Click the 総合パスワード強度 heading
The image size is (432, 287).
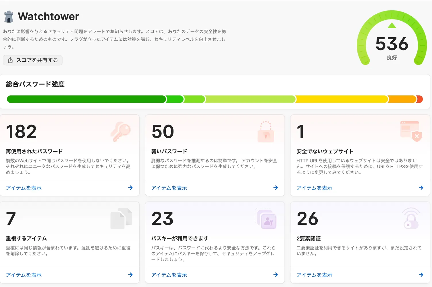(35, 84)
